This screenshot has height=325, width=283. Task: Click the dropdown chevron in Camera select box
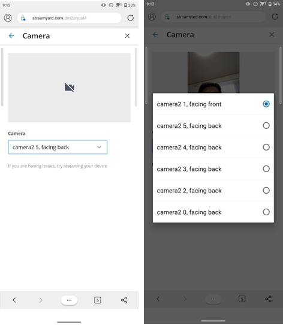coord(99,147)
